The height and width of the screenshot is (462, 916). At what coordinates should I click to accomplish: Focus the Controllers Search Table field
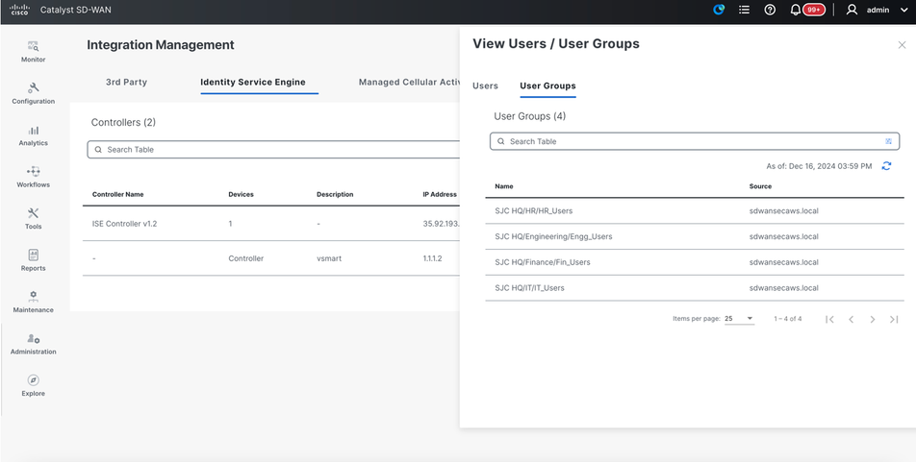pos(273,149)
